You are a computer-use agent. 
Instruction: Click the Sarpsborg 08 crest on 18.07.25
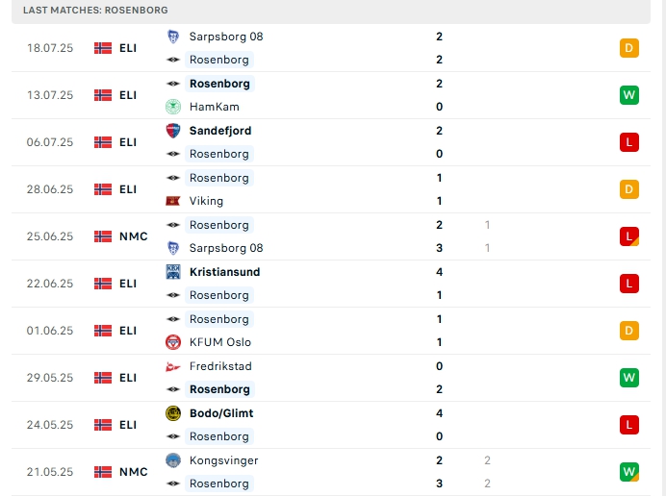[173, 37]
